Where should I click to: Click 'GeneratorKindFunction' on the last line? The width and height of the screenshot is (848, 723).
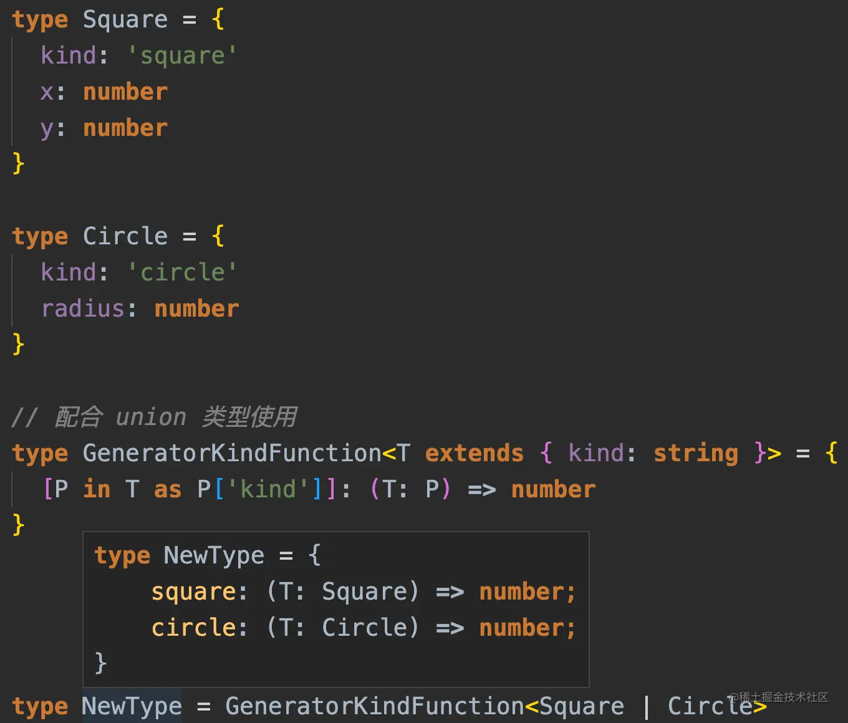click(374, 706)
